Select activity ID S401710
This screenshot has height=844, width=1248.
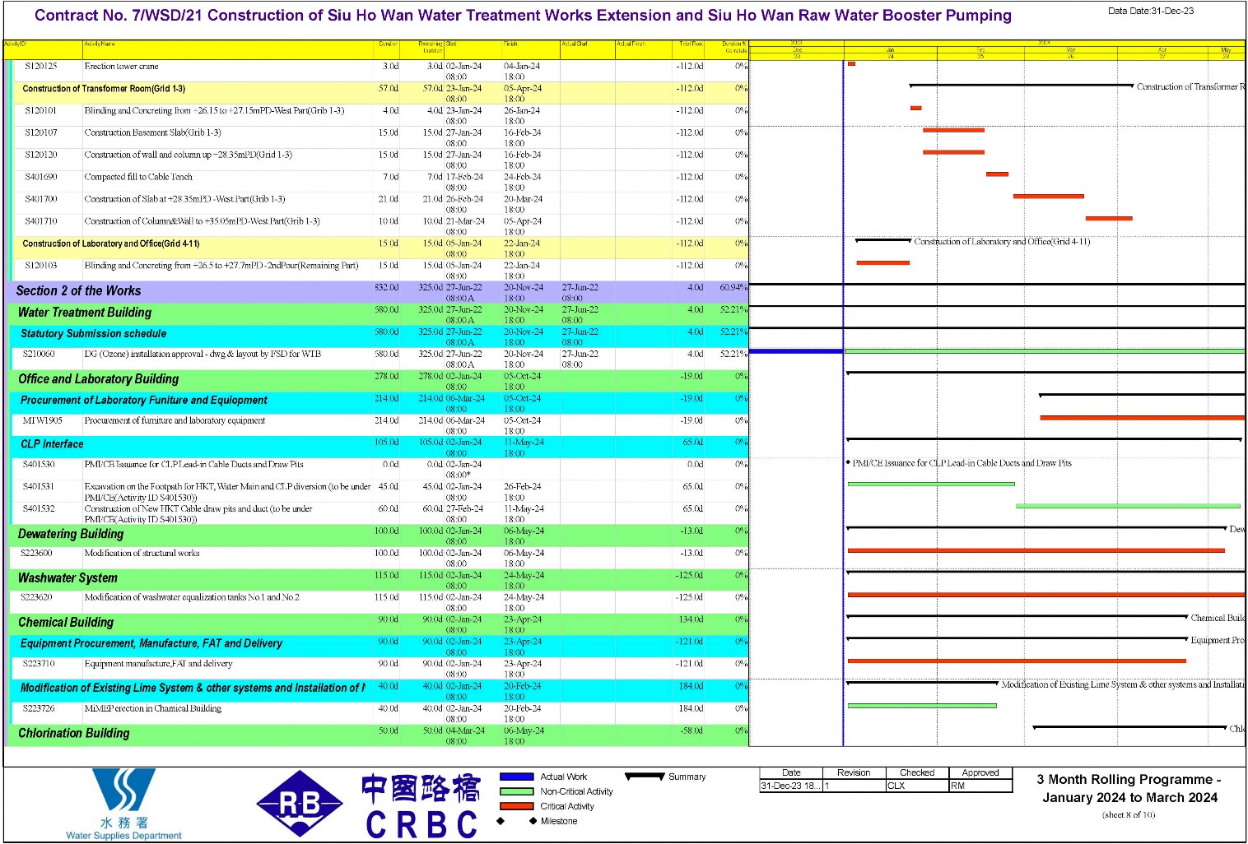[x=40, y=221]
